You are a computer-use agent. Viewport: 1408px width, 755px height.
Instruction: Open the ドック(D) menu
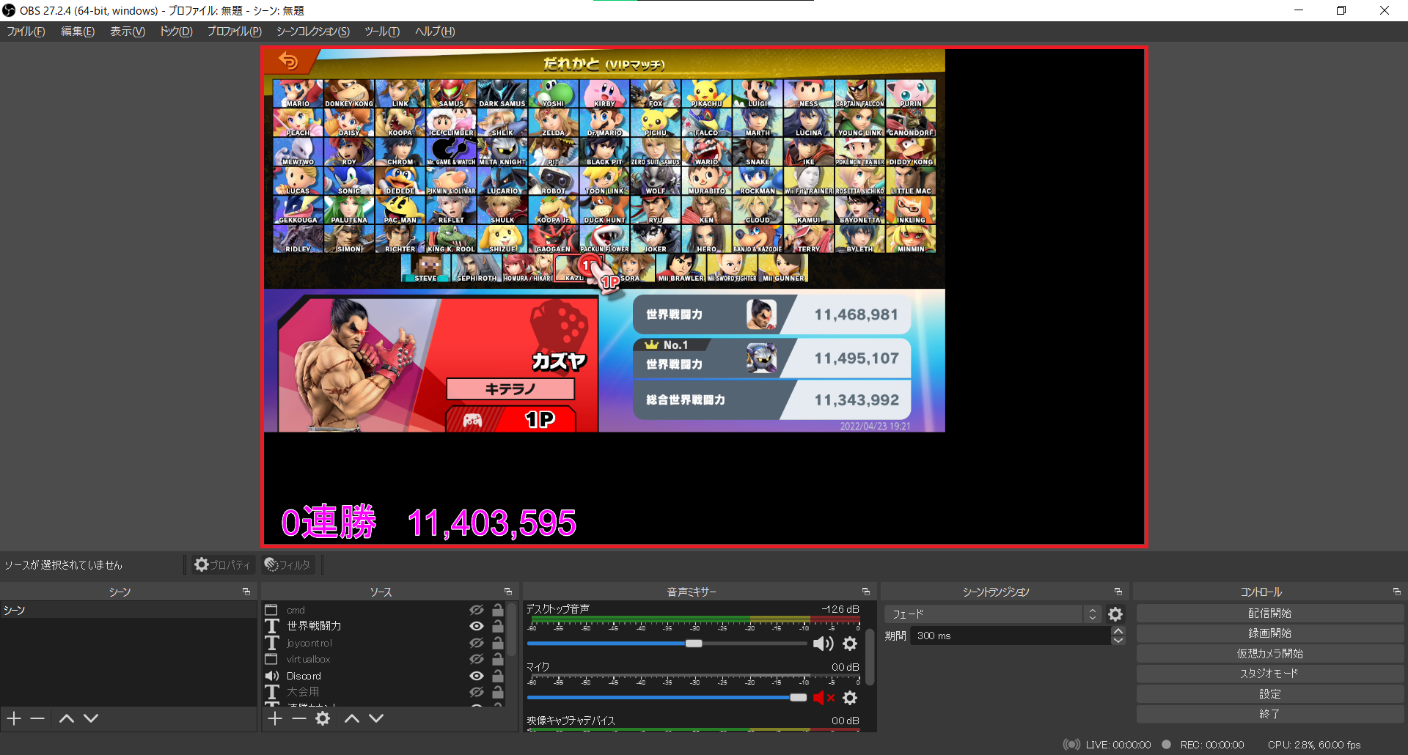tap(176, 32)
